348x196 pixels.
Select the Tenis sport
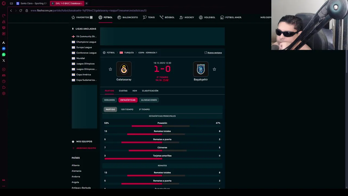(149, 17)
